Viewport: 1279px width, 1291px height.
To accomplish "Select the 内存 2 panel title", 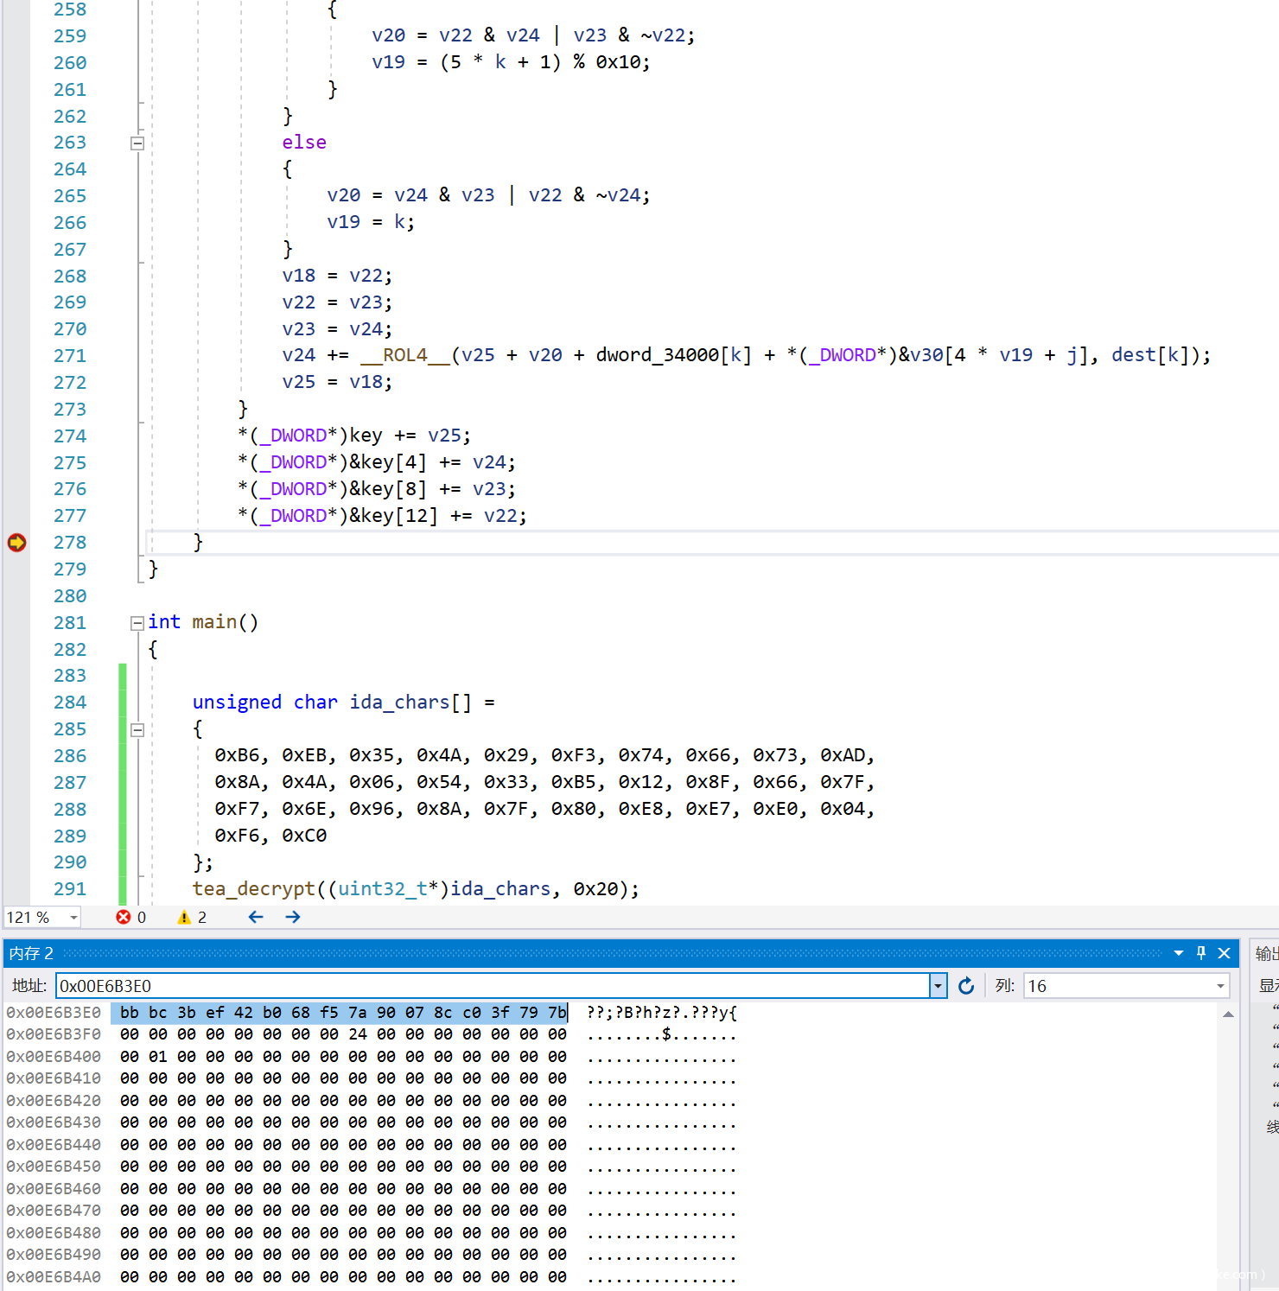I will coord(31,953).
